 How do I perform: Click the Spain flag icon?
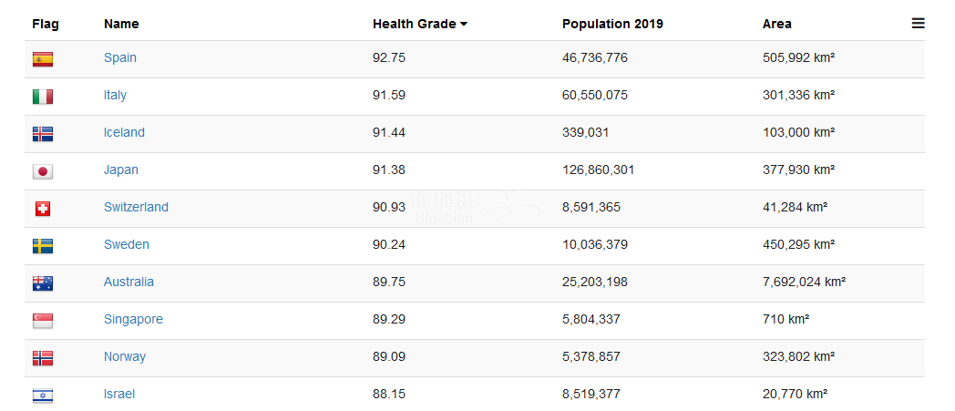(43, 59)
